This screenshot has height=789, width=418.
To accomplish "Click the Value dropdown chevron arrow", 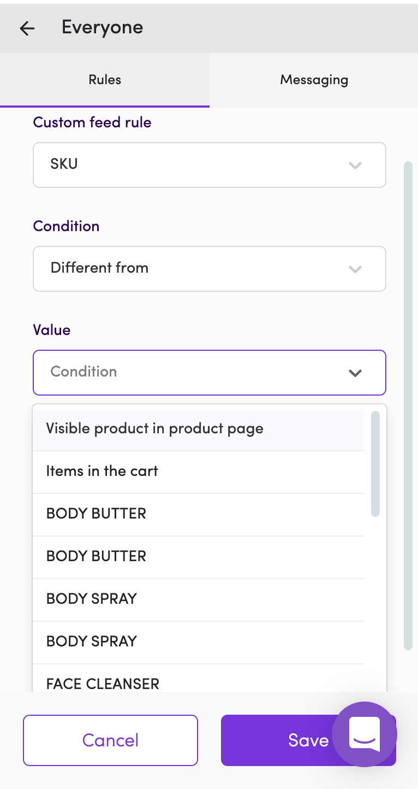I will tap(355, 373).
